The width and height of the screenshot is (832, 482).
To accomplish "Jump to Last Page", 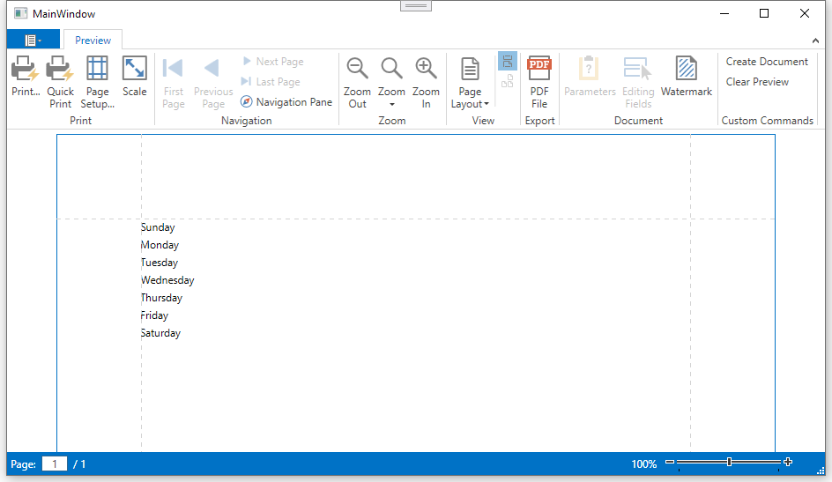I will tap(271, 82).
